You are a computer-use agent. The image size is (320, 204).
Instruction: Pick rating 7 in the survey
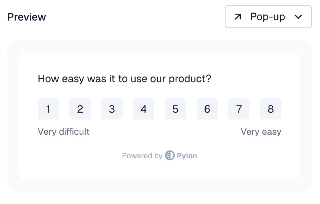(x=239, y=109)
